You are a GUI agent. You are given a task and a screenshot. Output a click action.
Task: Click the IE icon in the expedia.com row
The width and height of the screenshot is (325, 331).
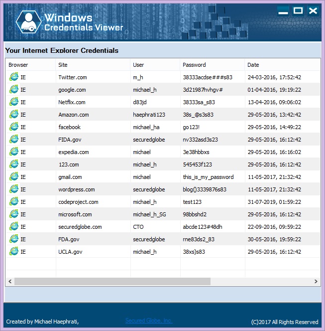[x=14, y=152]
